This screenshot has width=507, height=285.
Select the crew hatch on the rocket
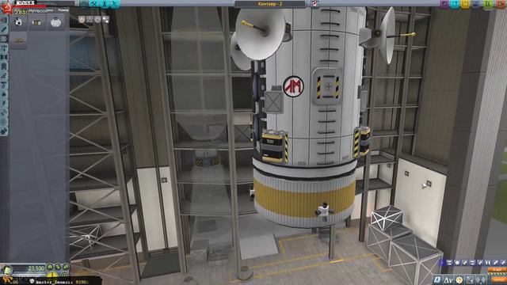pos(328,86)
